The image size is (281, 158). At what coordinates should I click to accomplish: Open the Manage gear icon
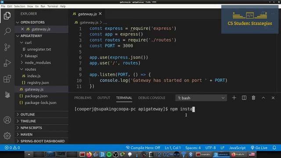click(x=7, y=136)
